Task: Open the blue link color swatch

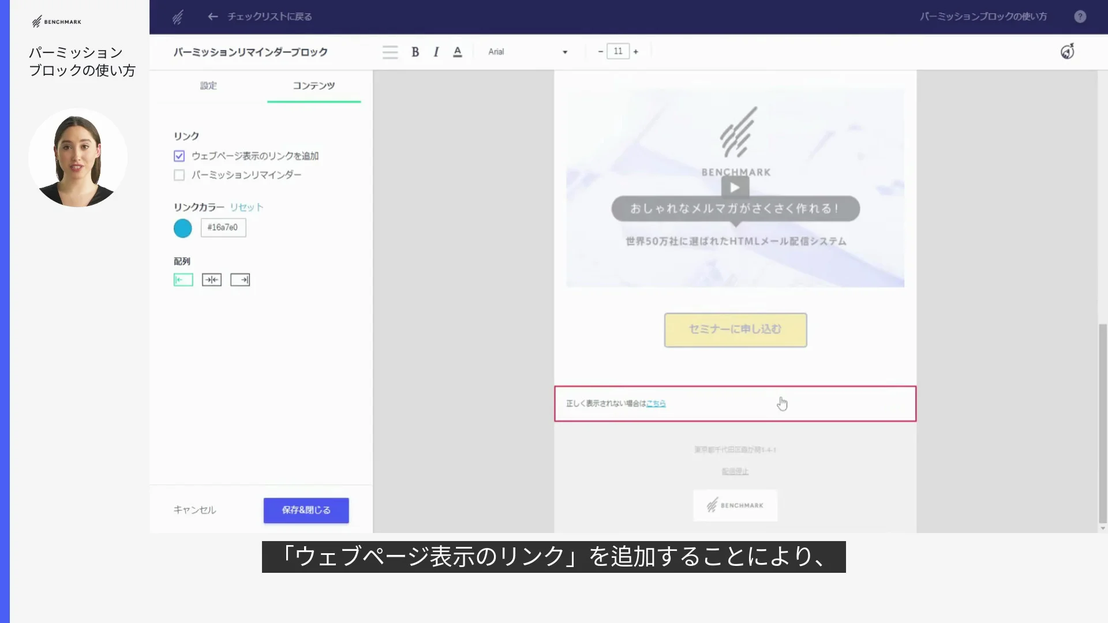Action: coord(183,228)
